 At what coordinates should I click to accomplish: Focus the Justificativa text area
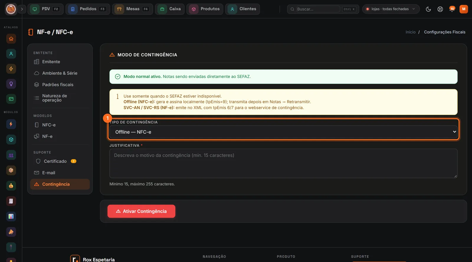click(283, 163)
